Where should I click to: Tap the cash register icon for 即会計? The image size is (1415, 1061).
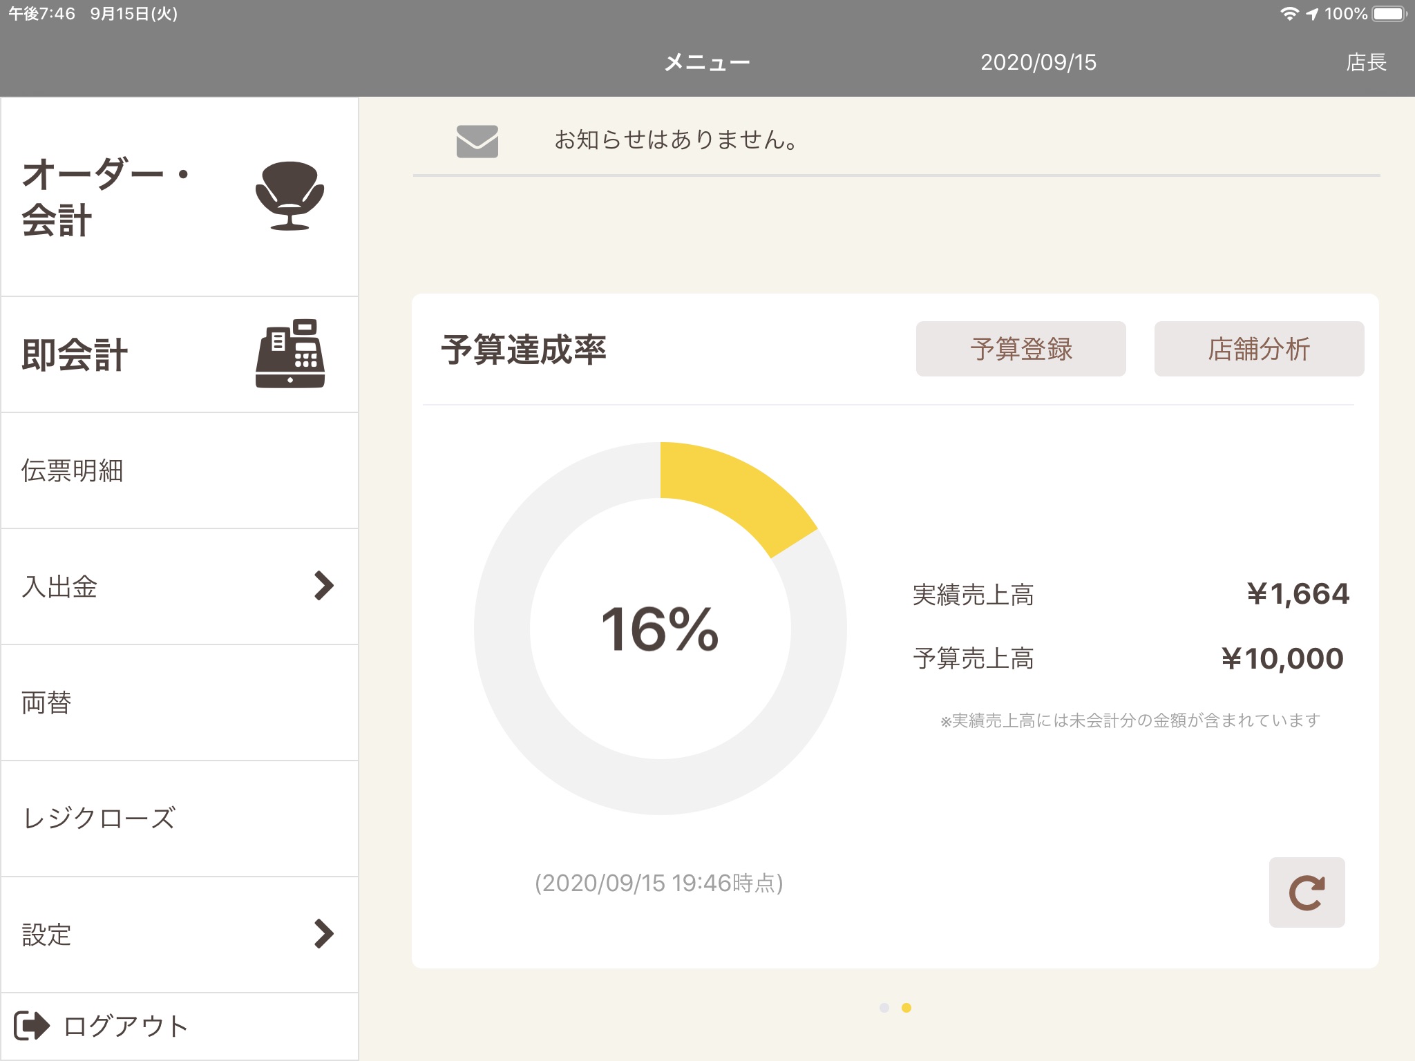click(290, 353)
